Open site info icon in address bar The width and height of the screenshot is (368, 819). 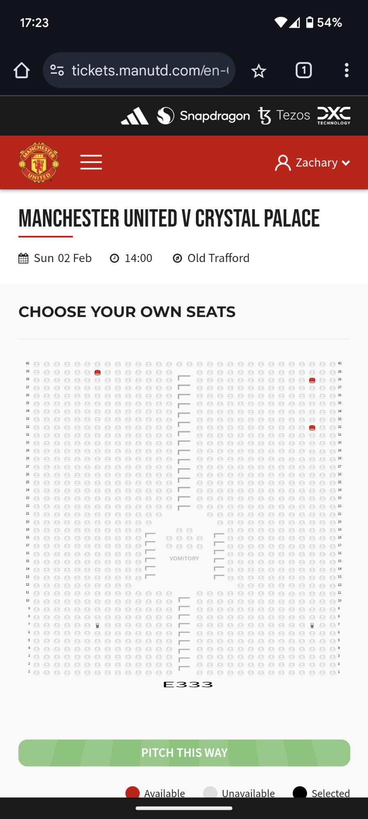(57, 70)
